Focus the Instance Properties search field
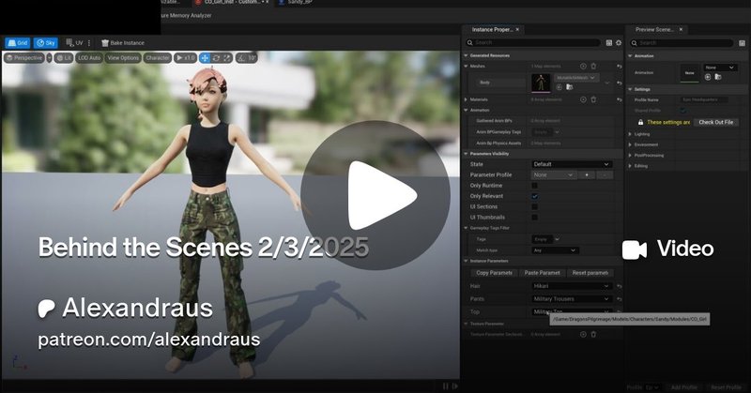The image size is (751, 393). point(533,42)
